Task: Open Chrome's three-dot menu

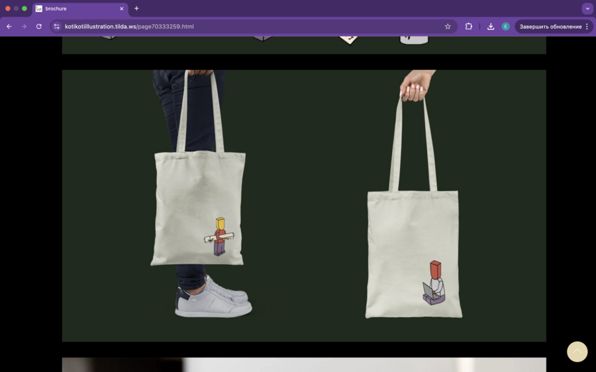Action: [x=587, y=26]
